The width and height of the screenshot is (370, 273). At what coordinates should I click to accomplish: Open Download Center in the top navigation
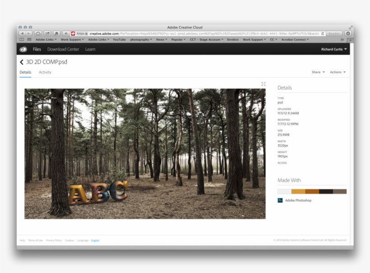tap(63, 49)
